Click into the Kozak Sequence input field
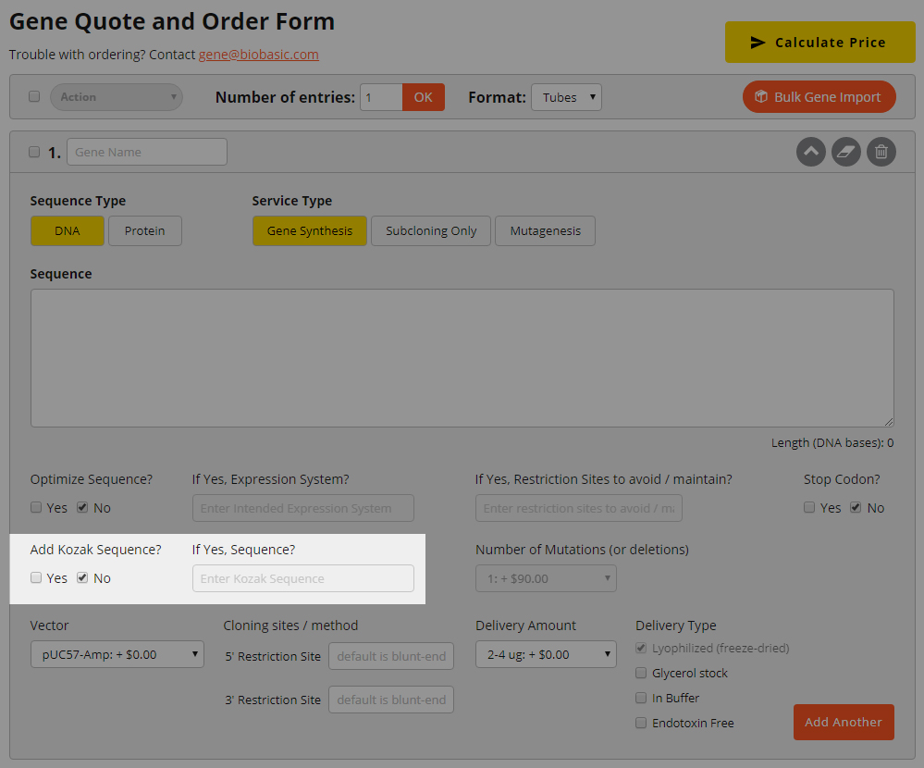This screenshot has width=924, height=768. tap(303, 579)
